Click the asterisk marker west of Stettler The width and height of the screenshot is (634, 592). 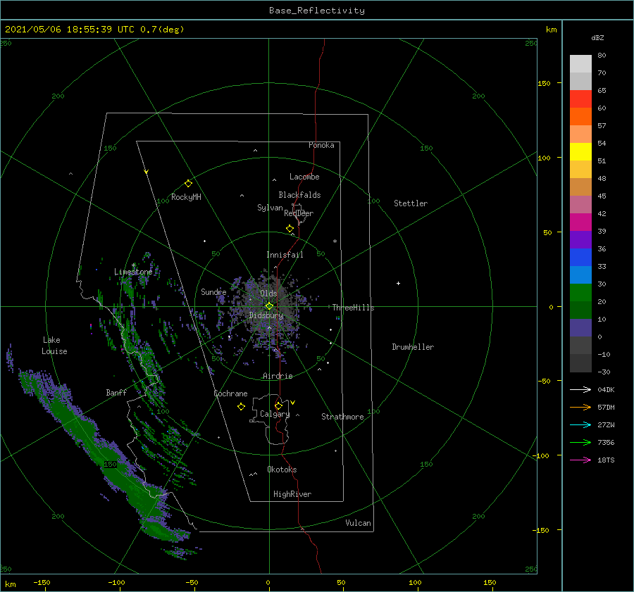click(335, 241)
